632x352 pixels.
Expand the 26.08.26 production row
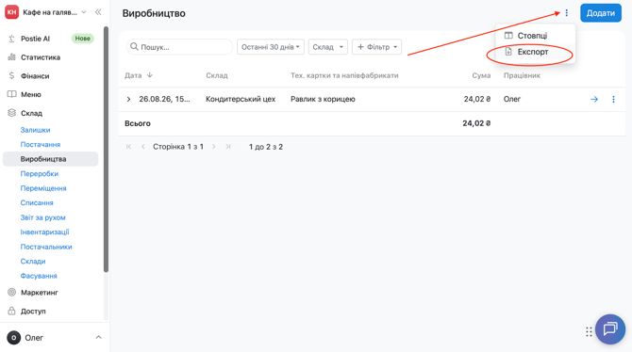point(128,99)
